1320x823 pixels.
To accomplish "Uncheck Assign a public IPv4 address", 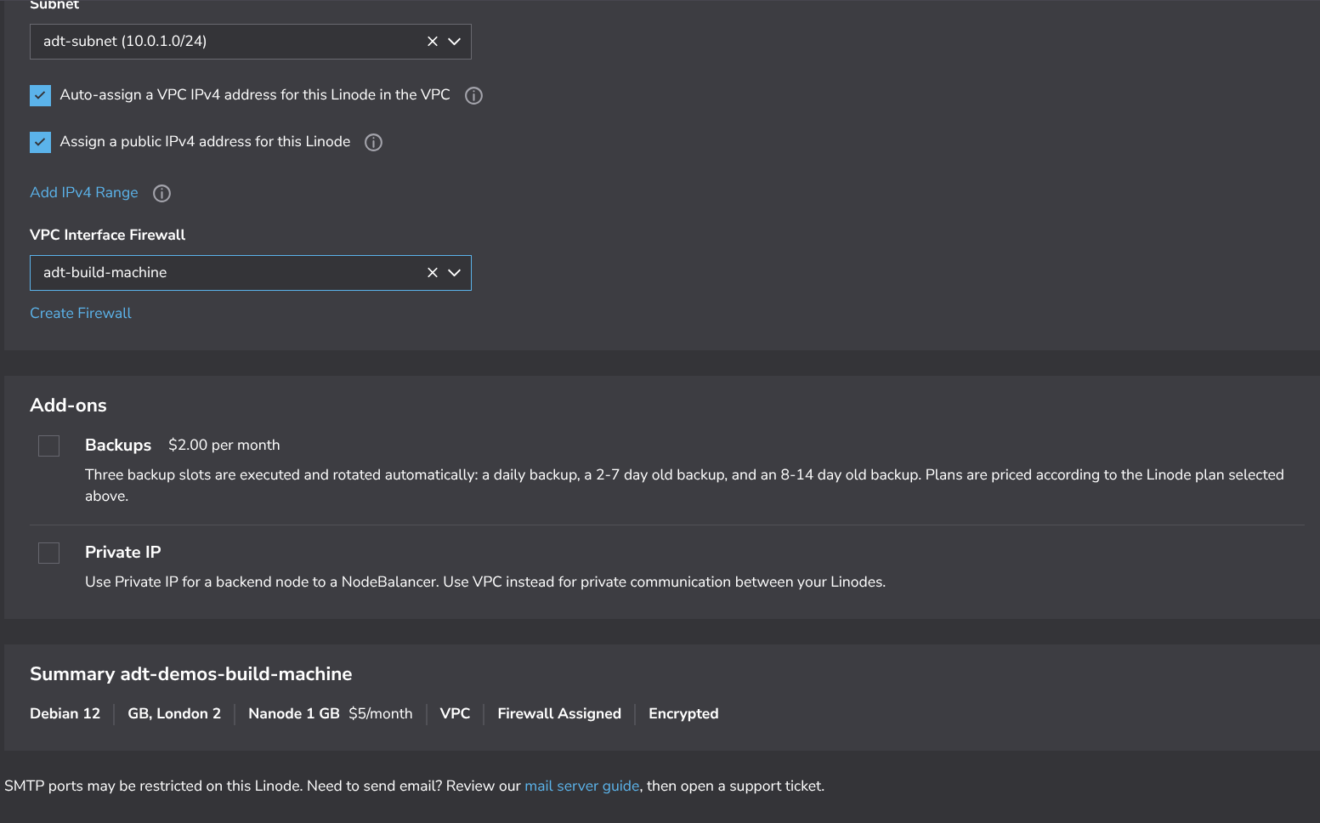I will tap(40, 142).
